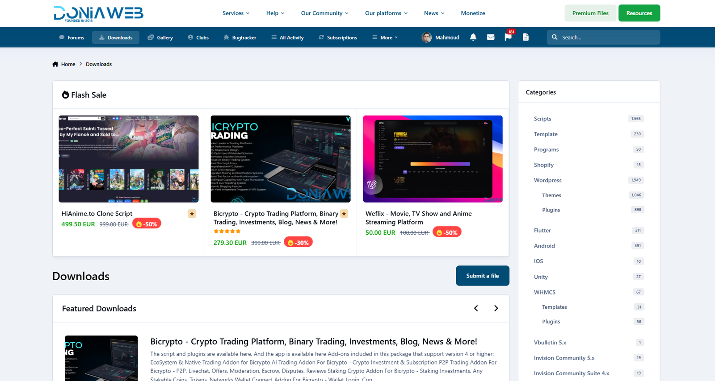Click the Submit a file button
The height and width of the screenshot is (381, 715).
tap(482, 276)
